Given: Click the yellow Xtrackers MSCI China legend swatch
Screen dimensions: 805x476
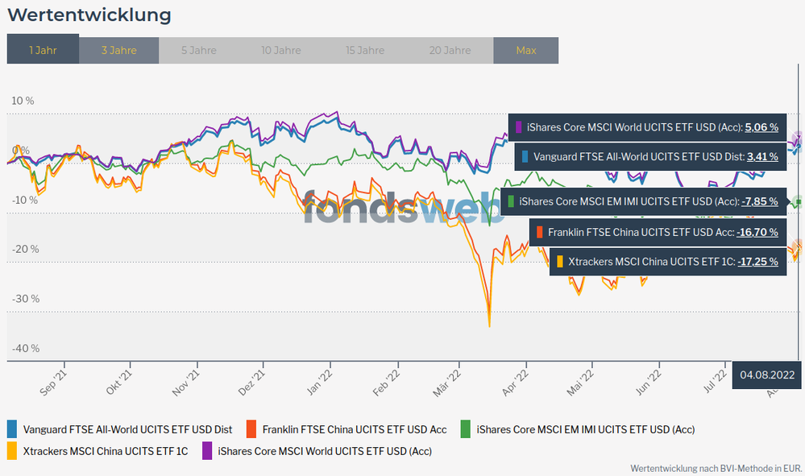Looking at the screenshot, I should point(12,451).
